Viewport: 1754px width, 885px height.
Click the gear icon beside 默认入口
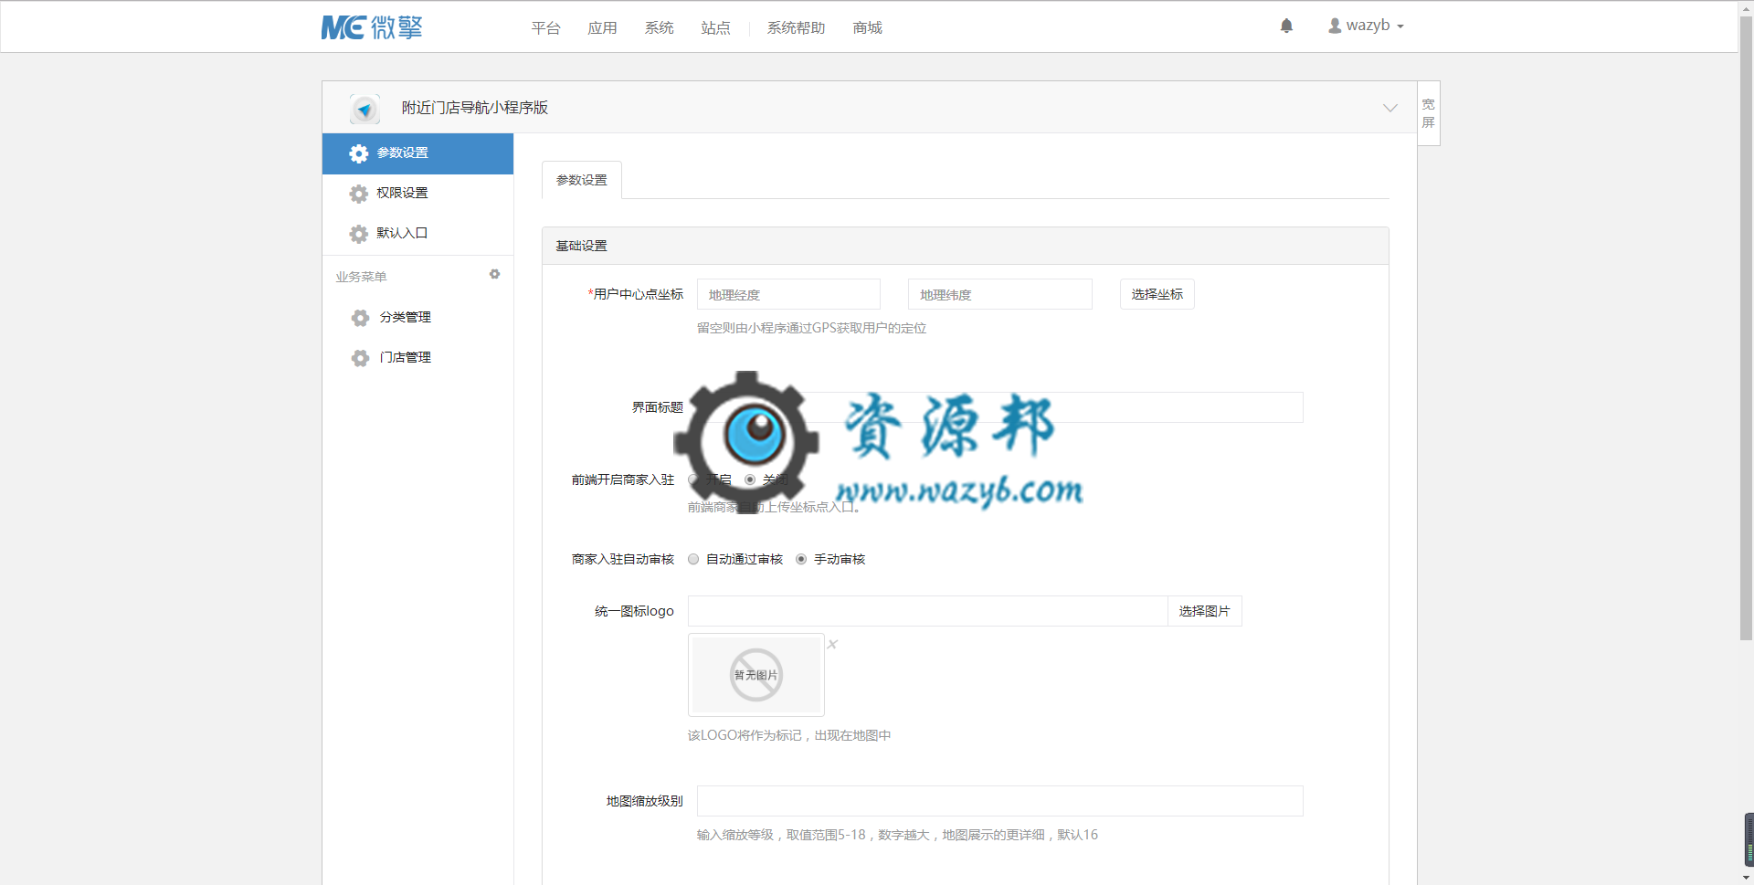point(359,234)
